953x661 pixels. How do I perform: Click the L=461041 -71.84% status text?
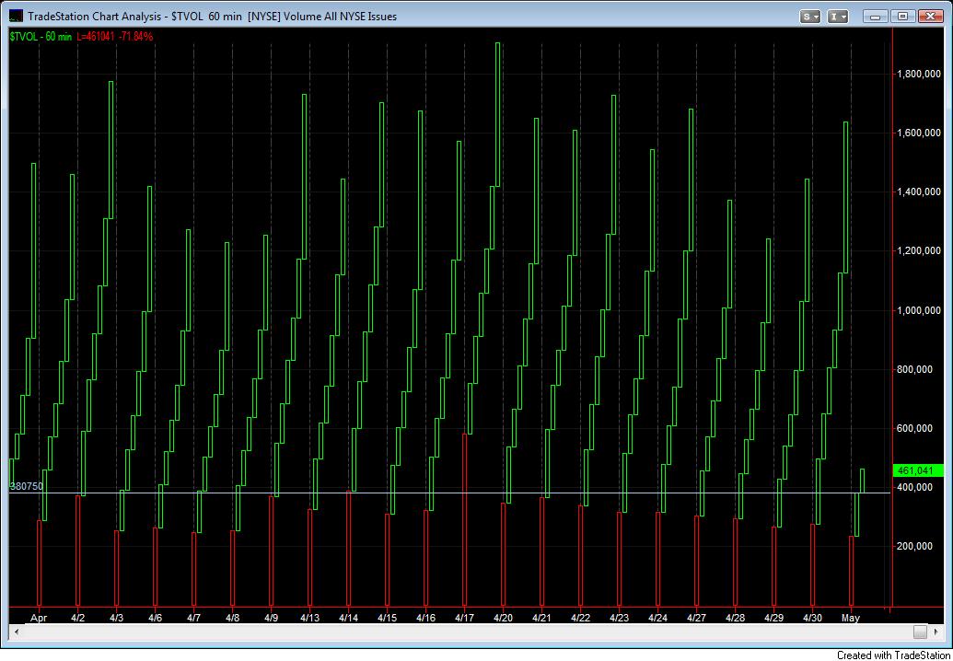tap(115, 36)
